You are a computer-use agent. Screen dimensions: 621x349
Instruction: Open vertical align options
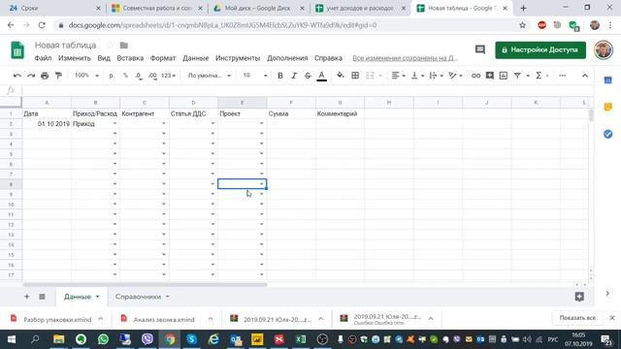(x=417, y=76)
